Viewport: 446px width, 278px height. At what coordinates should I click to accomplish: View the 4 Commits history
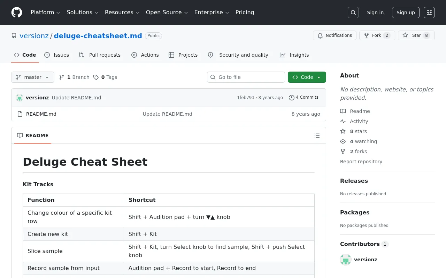pyautogui.click(x=304, y=98)
